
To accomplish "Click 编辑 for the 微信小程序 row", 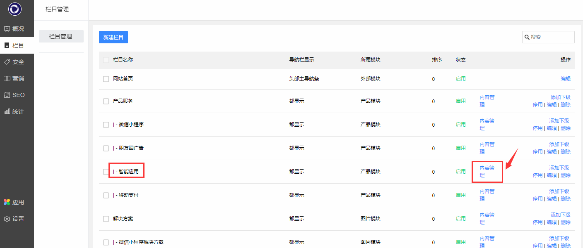I will tap(552, 128).
